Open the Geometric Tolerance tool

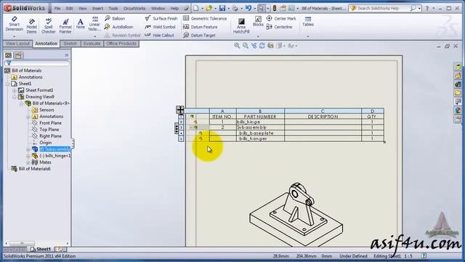pos(205,18)
